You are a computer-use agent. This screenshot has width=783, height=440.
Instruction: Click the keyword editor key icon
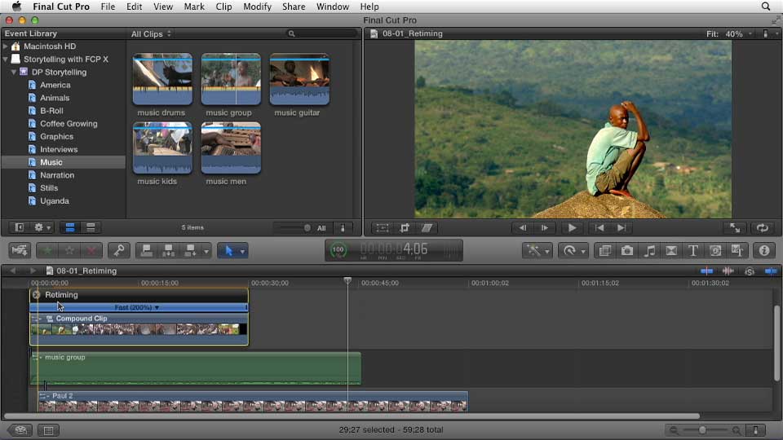117,251
